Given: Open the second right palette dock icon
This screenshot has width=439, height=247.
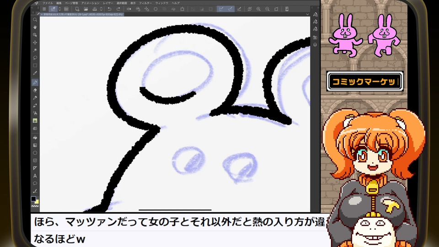Looking at the screenshot, I should click(x=315, y=21).
